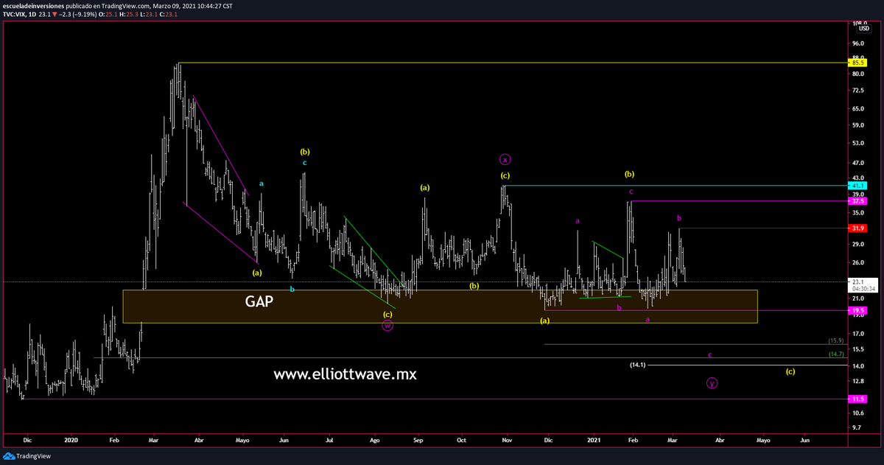Click the (15.9) level label
The width and height of the screenshot is (884, 465).
pyautogui.click(x=835, y=341)
